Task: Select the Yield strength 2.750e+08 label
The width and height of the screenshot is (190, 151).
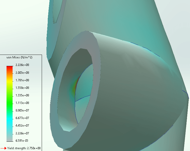Action: click(24, 148)
